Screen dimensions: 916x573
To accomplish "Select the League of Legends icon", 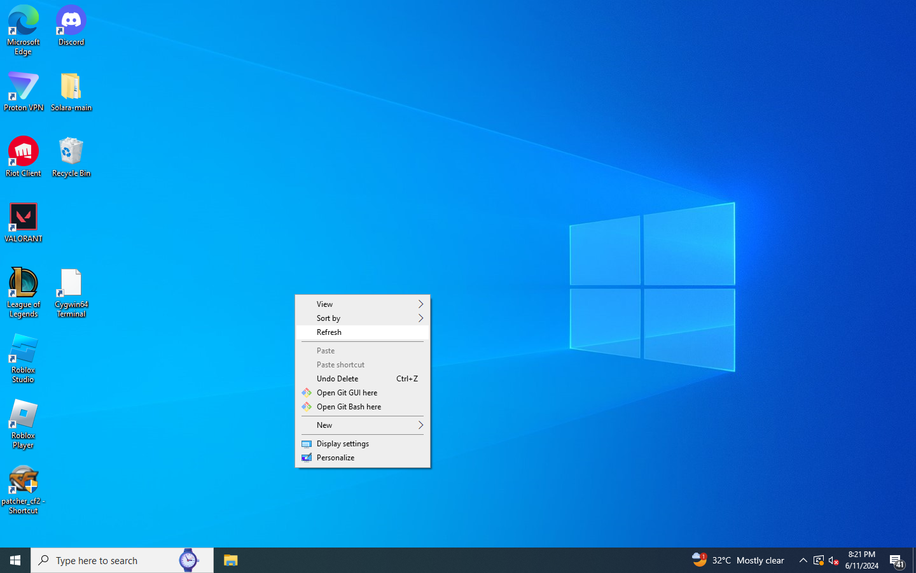I will click(x=24, y=292).
